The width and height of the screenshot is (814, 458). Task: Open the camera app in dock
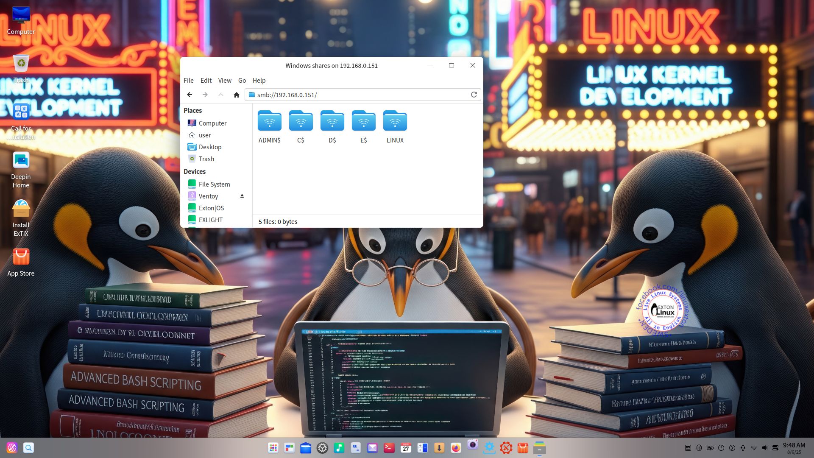473,445
